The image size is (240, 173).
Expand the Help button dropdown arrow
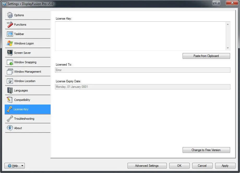pos(22,166)
